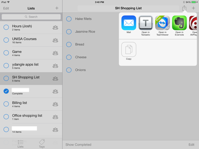The width and height of the screenshot is (199, 149).
Task: Uncheck the completed list checkmark
Action: click(x=6, y=91)
